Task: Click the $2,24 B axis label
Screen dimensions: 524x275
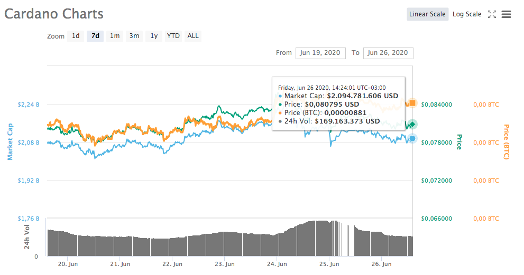Action: pos(29,105)
